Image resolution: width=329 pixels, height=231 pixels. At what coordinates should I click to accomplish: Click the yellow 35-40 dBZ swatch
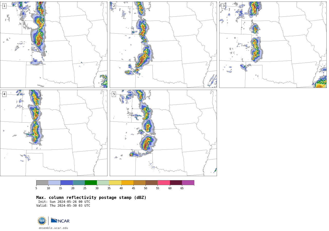tap(115, 183)
